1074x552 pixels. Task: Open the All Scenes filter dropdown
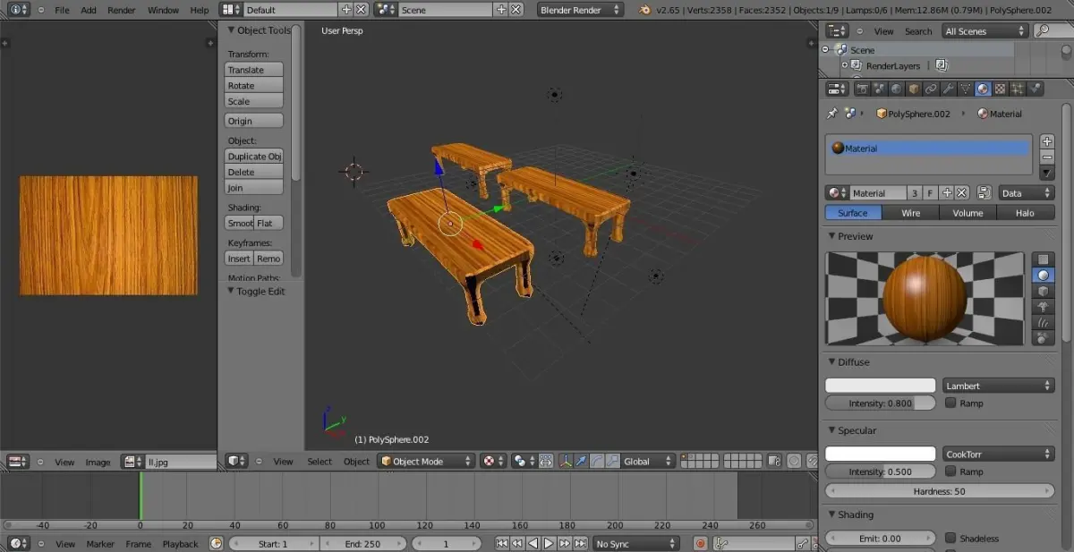coord(984,30)
